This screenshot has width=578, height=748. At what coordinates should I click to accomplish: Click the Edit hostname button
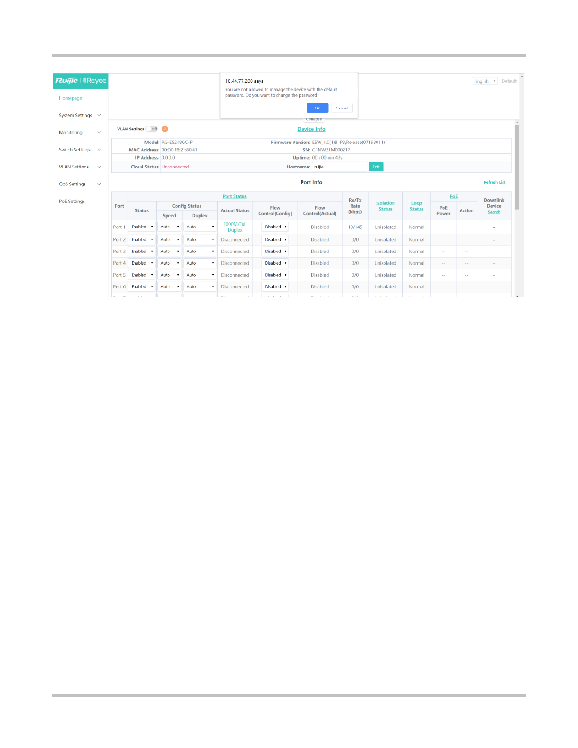pyautogui.click(x=376, y=167)
